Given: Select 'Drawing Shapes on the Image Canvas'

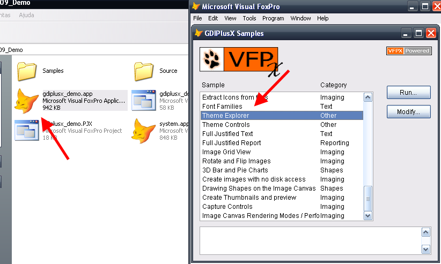Looking at the screenshot, I should (282, 188).
